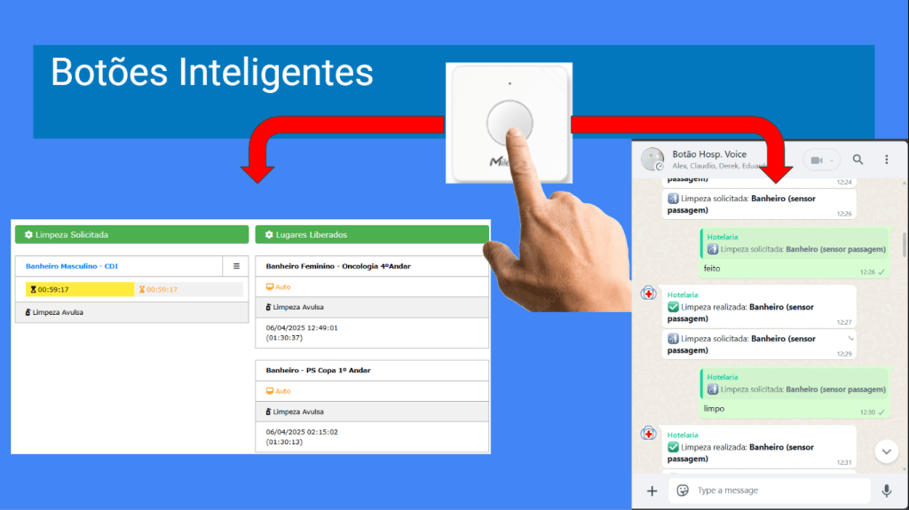Image resolution: width=909 pixels, height=510 pixels.
Task: Click the Botão Hosp. Voice chat title
Action: pyautogui.click(x=709, y=153)
